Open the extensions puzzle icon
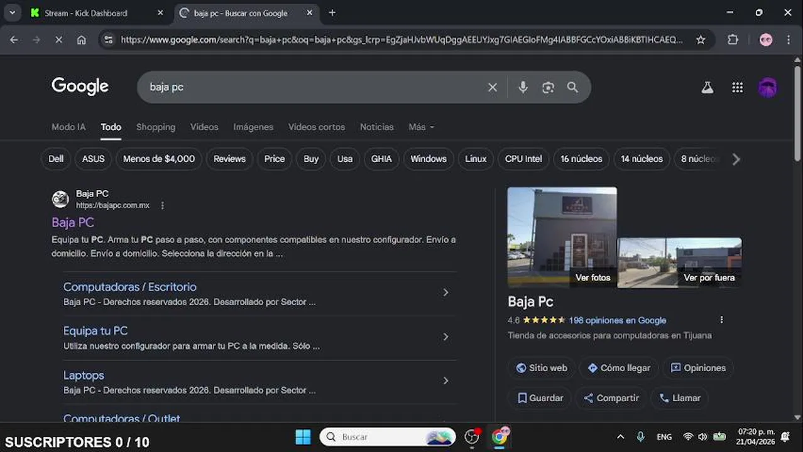This screenshot has height=452, width=803. pos(733,40)
